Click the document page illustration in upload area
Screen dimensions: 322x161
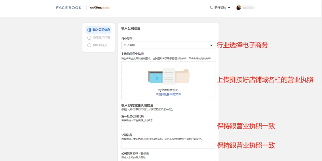tap(169, 76)
